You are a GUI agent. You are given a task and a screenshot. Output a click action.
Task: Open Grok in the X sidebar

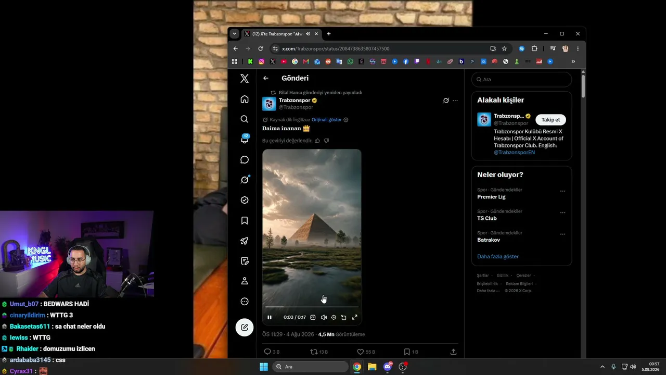pos(245,180)
